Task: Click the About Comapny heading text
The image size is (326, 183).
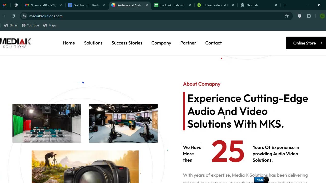Action: tap(202, 84)
